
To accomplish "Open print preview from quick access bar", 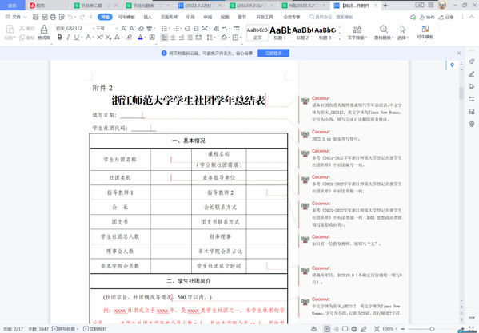I will click(62, 17).
